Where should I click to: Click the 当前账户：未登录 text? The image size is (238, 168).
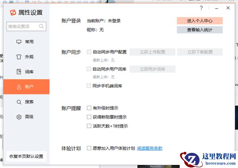[x=104, y=21]
